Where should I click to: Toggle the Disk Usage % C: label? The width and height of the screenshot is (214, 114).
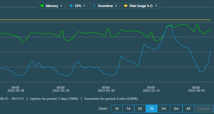click(x=141, y=6)
